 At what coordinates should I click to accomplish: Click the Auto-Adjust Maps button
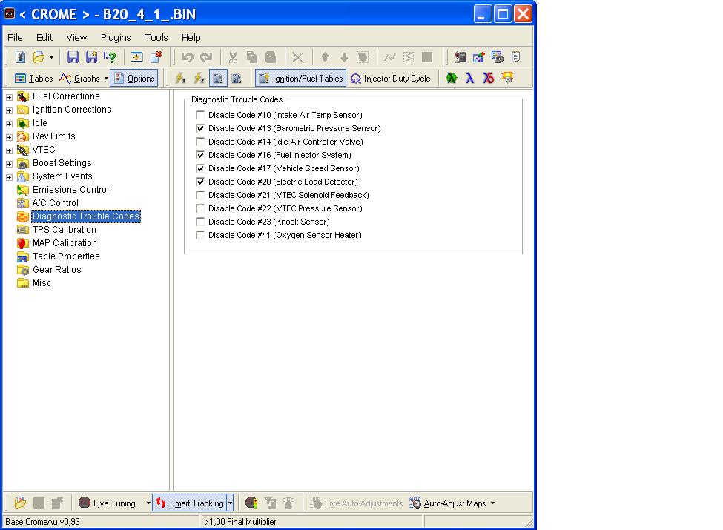pos(448,503)
